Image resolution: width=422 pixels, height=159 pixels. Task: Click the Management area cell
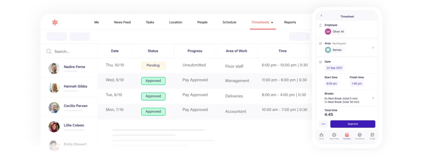click(237, 81)
